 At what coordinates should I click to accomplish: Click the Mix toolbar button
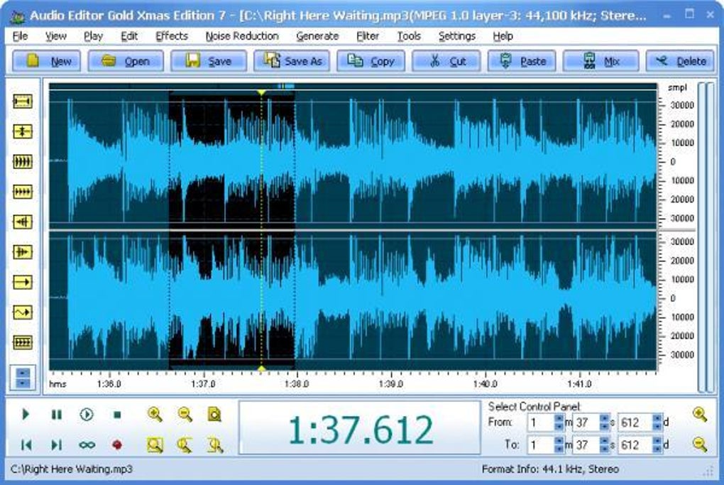pyautogui.click(x=601, y=61)
